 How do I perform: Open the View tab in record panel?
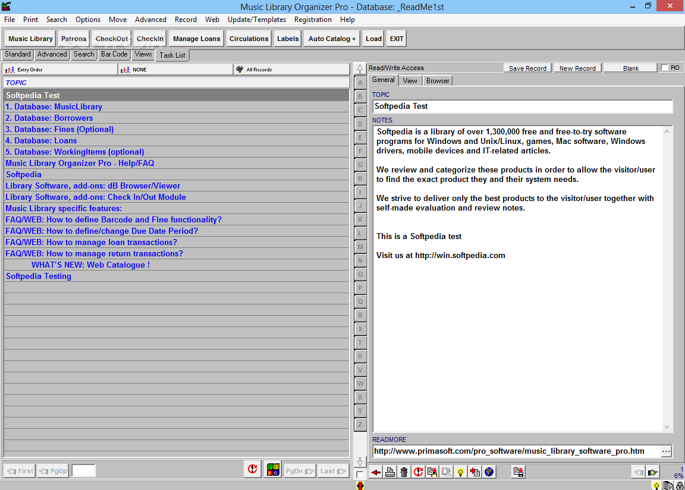pyautogui.click(x=410, y=81)
